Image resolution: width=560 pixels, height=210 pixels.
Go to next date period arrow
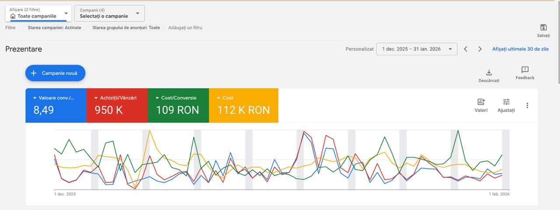click(x=480, y=49)
